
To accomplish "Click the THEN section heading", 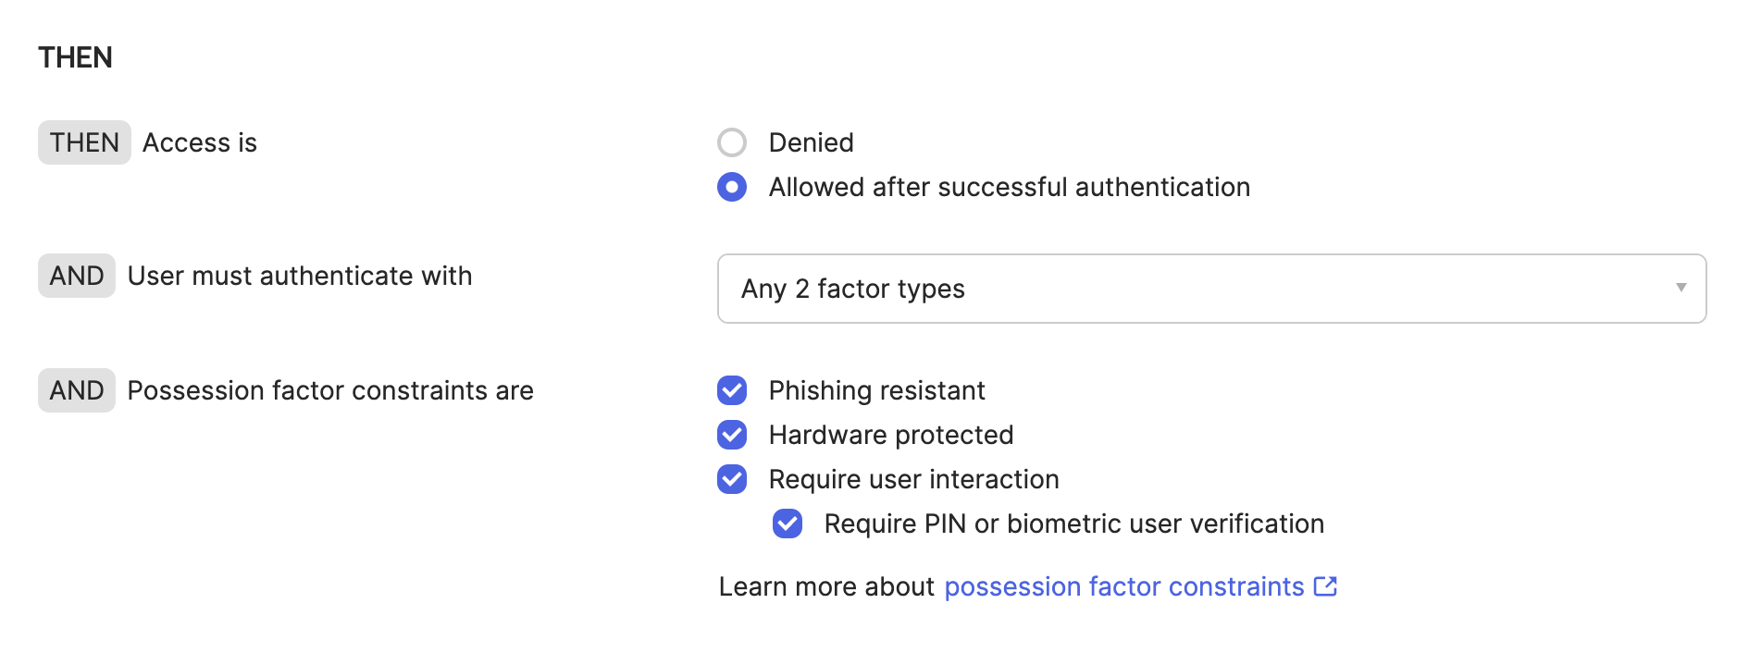I will [x=75, y=57].
